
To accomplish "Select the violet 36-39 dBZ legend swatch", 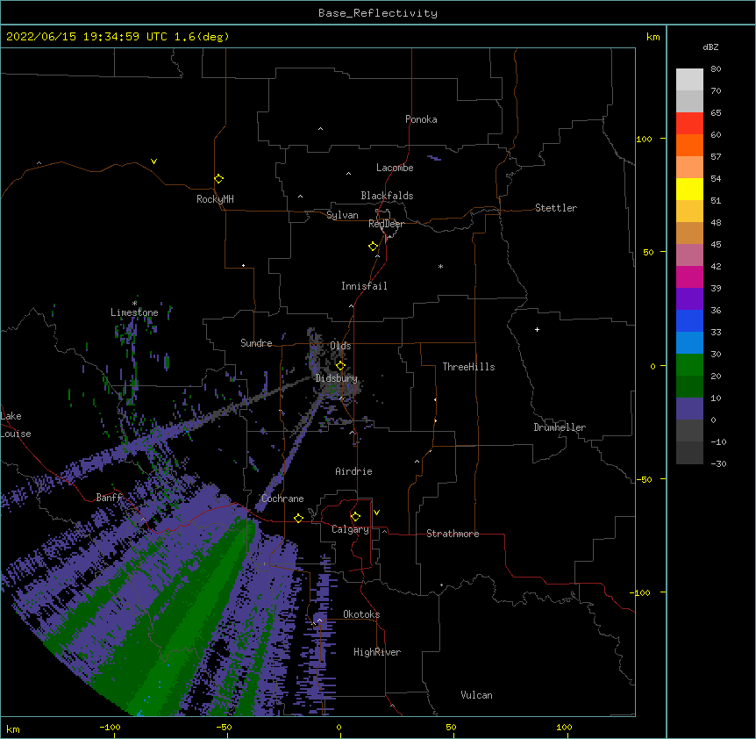I will 689,299.
